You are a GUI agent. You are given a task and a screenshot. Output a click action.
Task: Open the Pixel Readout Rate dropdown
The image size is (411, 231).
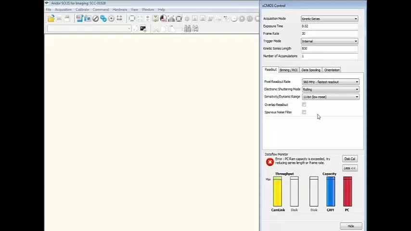(x=331, y=82)
